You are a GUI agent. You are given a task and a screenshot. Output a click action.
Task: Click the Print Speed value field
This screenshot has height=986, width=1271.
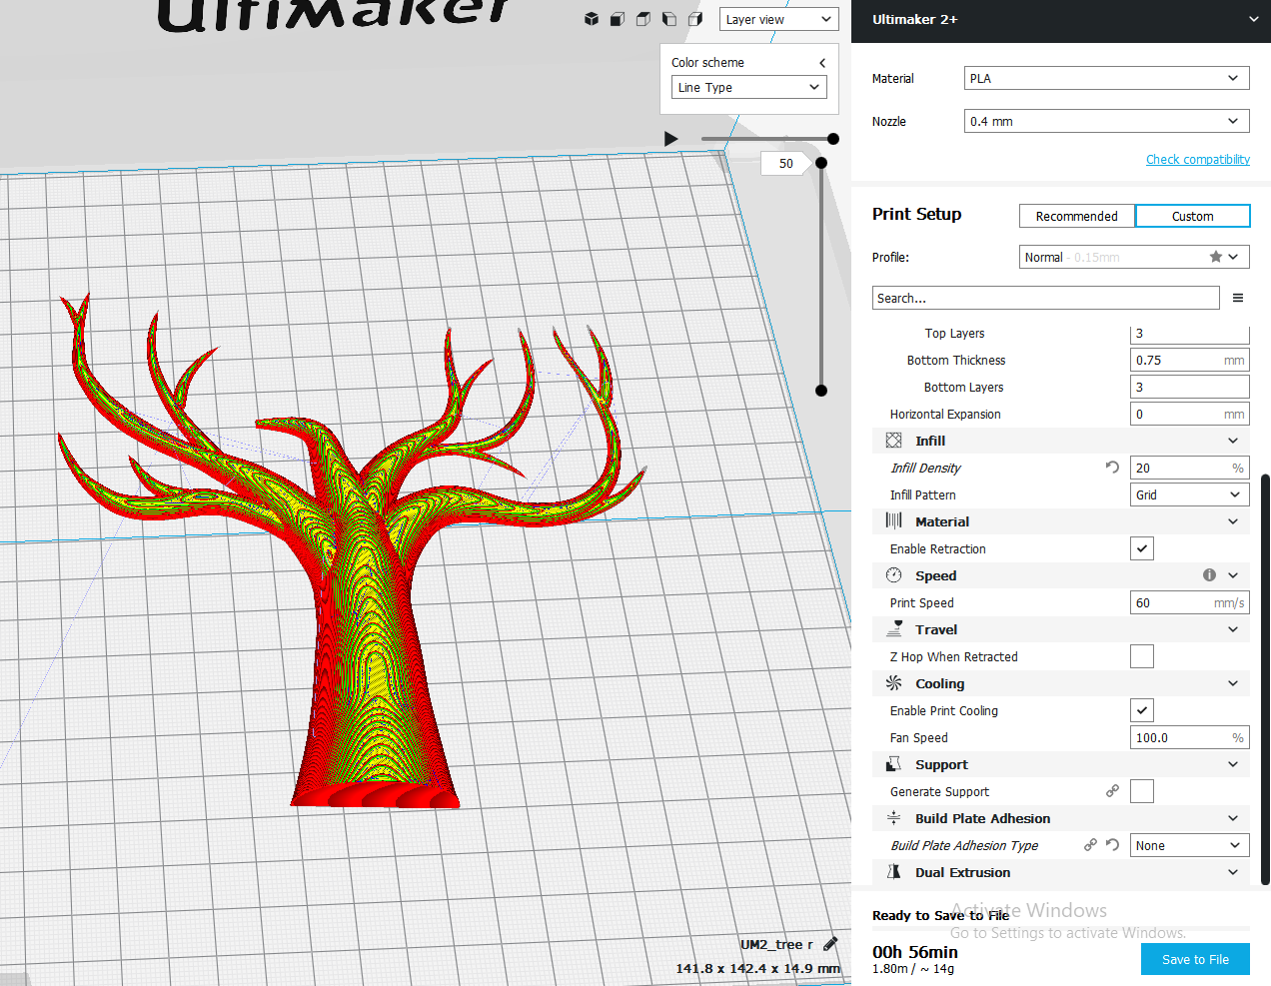click(x=1189, y=602)
